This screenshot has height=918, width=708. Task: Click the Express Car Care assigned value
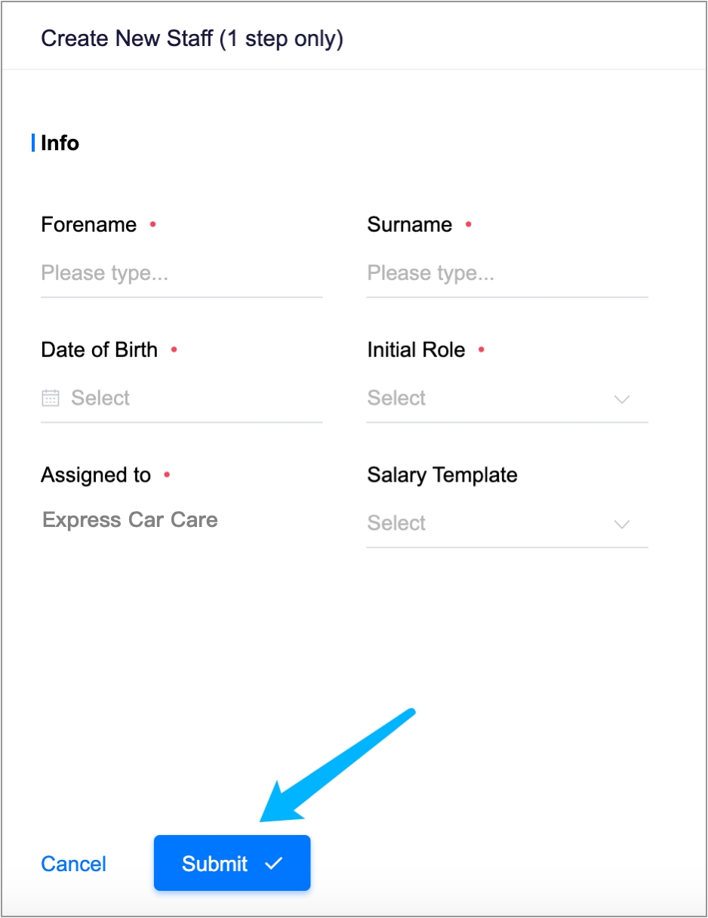coord(130,520)
